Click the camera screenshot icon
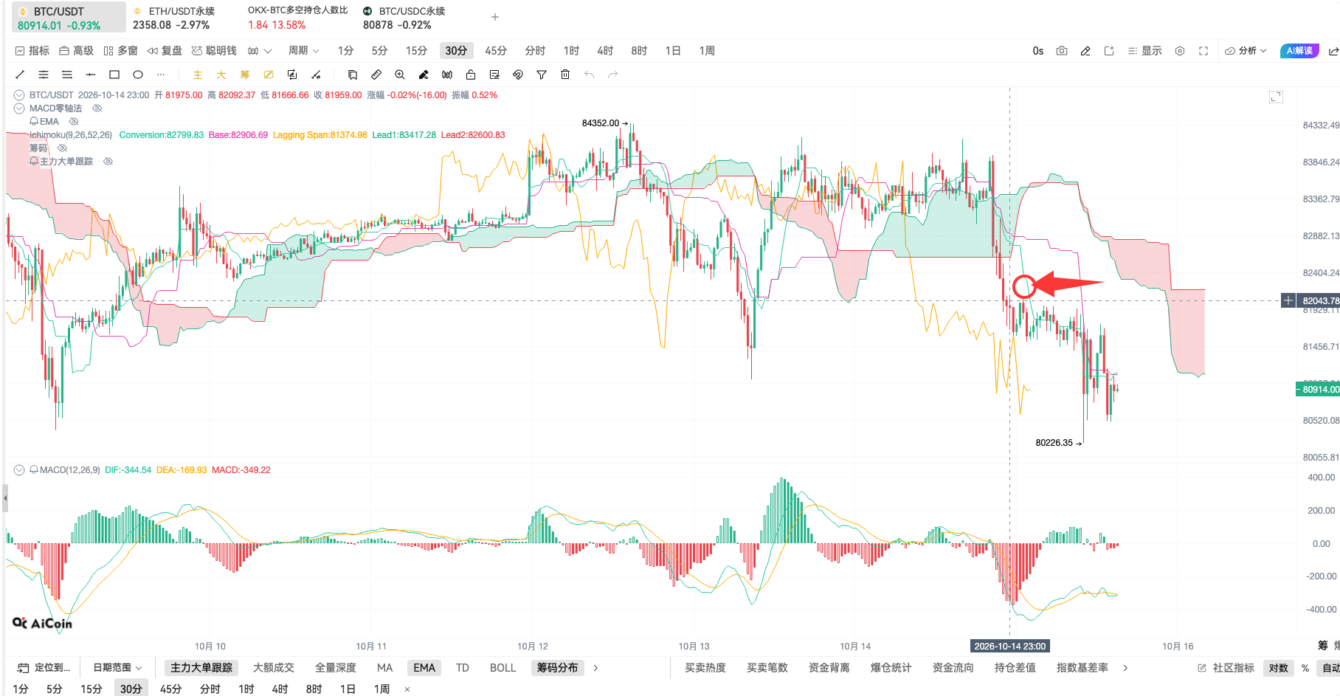 pyautogui.click(x=1062, y=51)
